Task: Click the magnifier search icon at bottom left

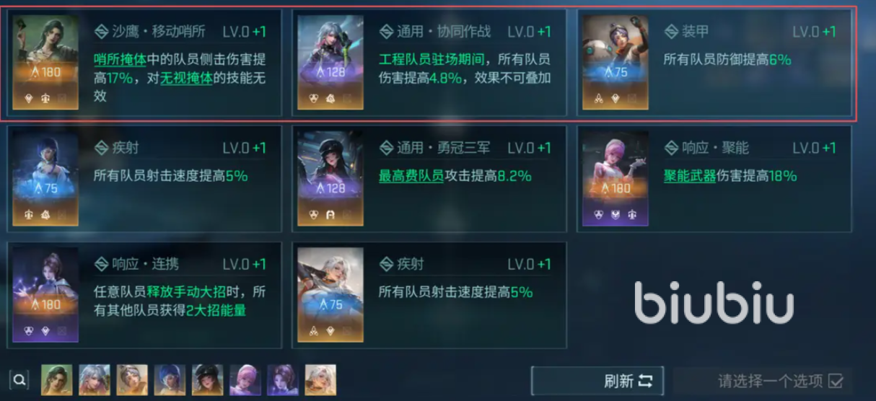Action: point(20,379)
